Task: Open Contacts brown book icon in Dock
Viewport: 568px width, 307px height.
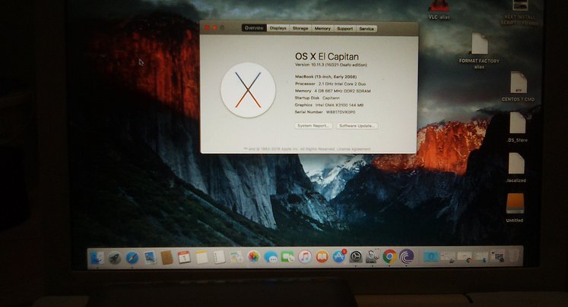Action: 167,258
